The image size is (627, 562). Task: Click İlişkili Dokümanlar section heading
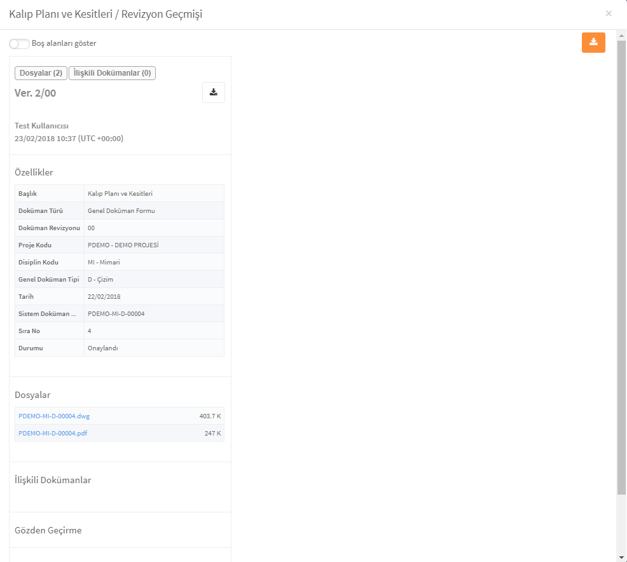point(53,480)
